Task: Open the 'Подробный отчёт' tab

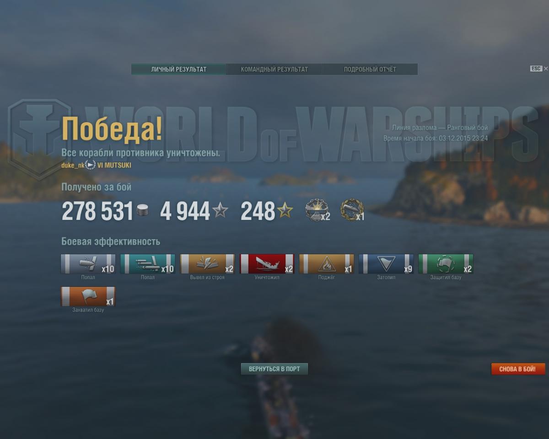Action: (370, 70)
